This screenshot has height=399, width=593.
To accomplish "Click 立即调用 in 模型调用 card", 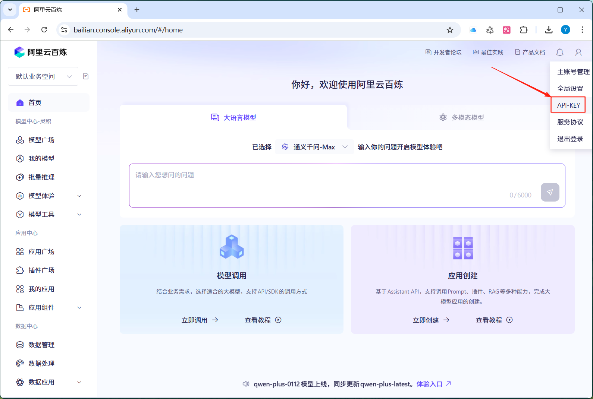I will (200, 320).
